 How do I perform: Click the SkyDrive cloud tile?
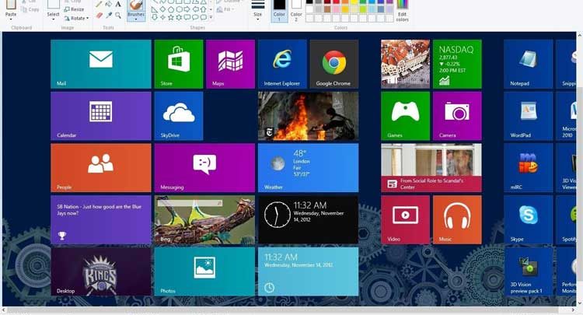[x=179, y=116]
